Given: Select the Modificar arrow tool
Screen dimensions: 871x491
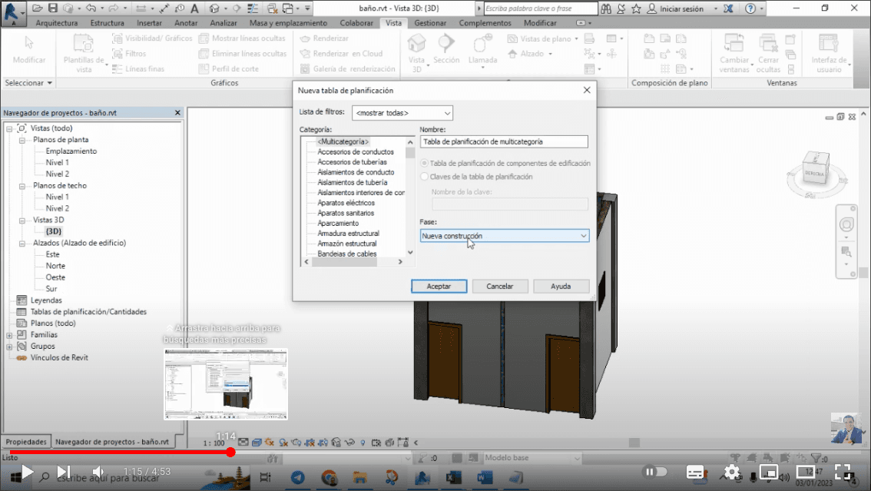Looking at the screenshot, I should point(29,51).
